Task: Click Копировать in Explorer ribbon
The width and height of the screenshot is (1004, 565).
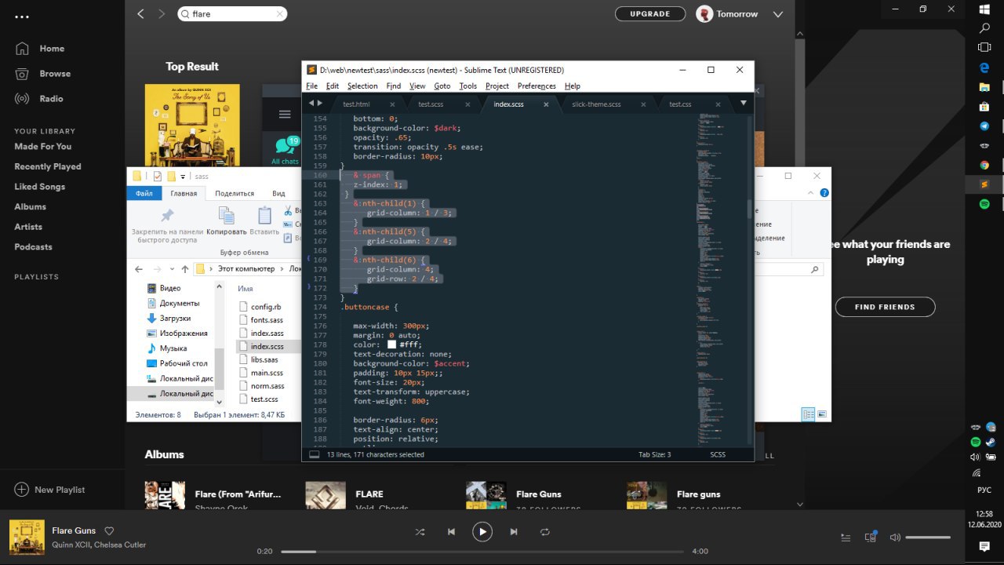Action: 227,221
